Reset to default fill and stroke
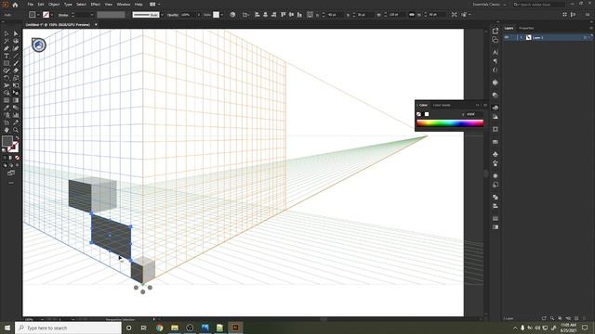595x334 pixels. pyautogui.click(x=4, y=150)
